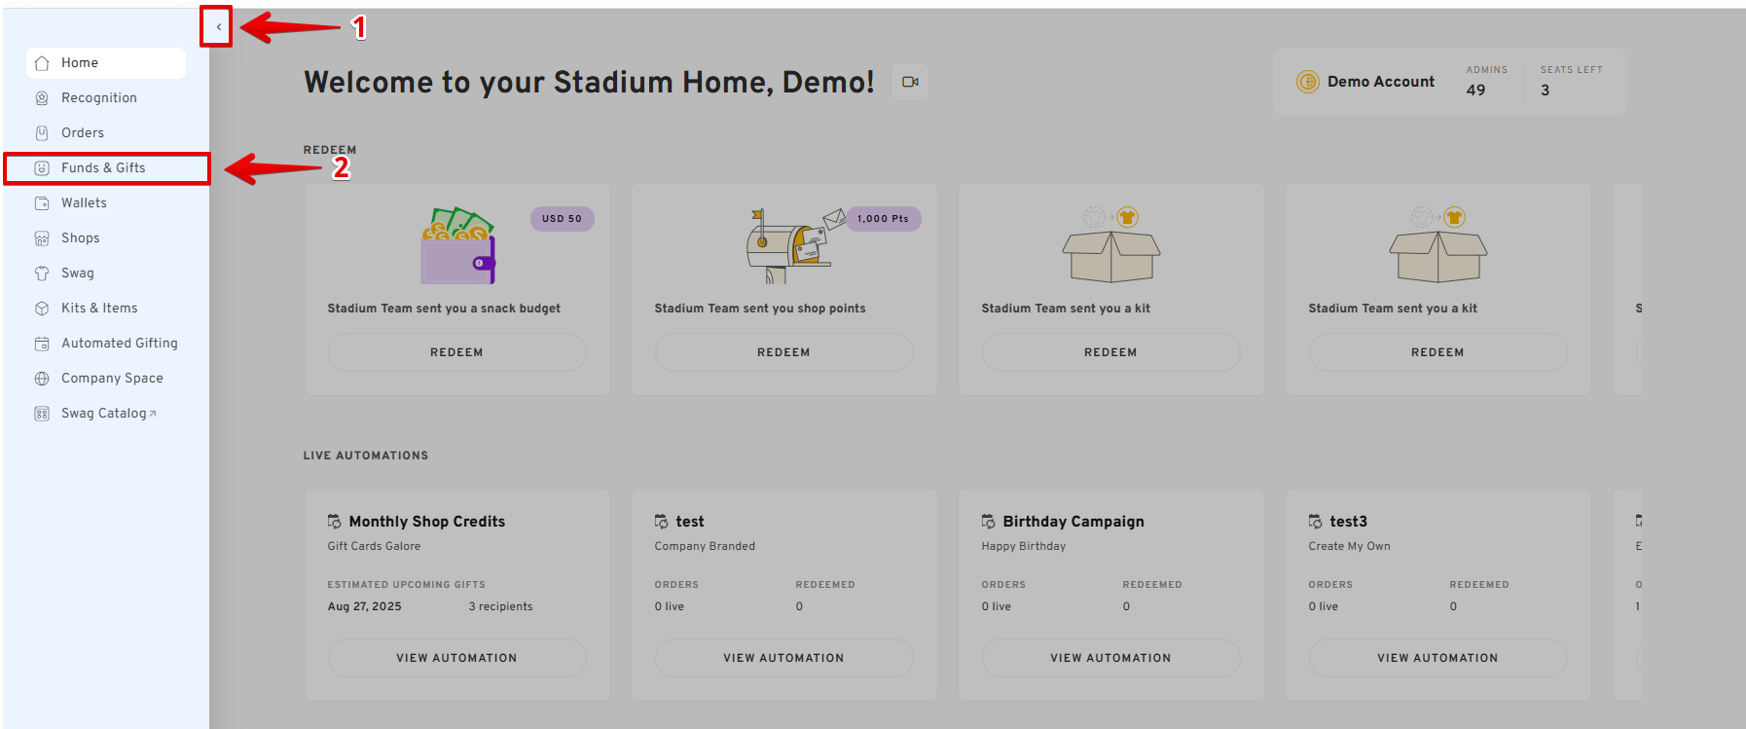This screenshot has height=729, width=1746.
Task: Click the video camera icon beside the welcome title
Action: (910, 82)
